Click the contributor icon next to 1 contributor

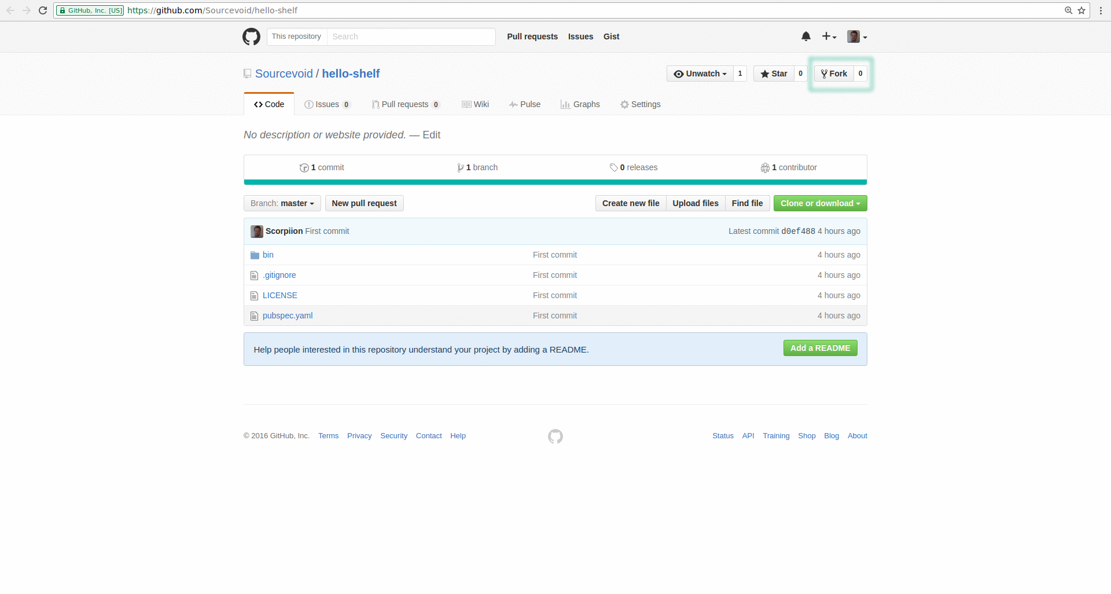click(765, 167)
